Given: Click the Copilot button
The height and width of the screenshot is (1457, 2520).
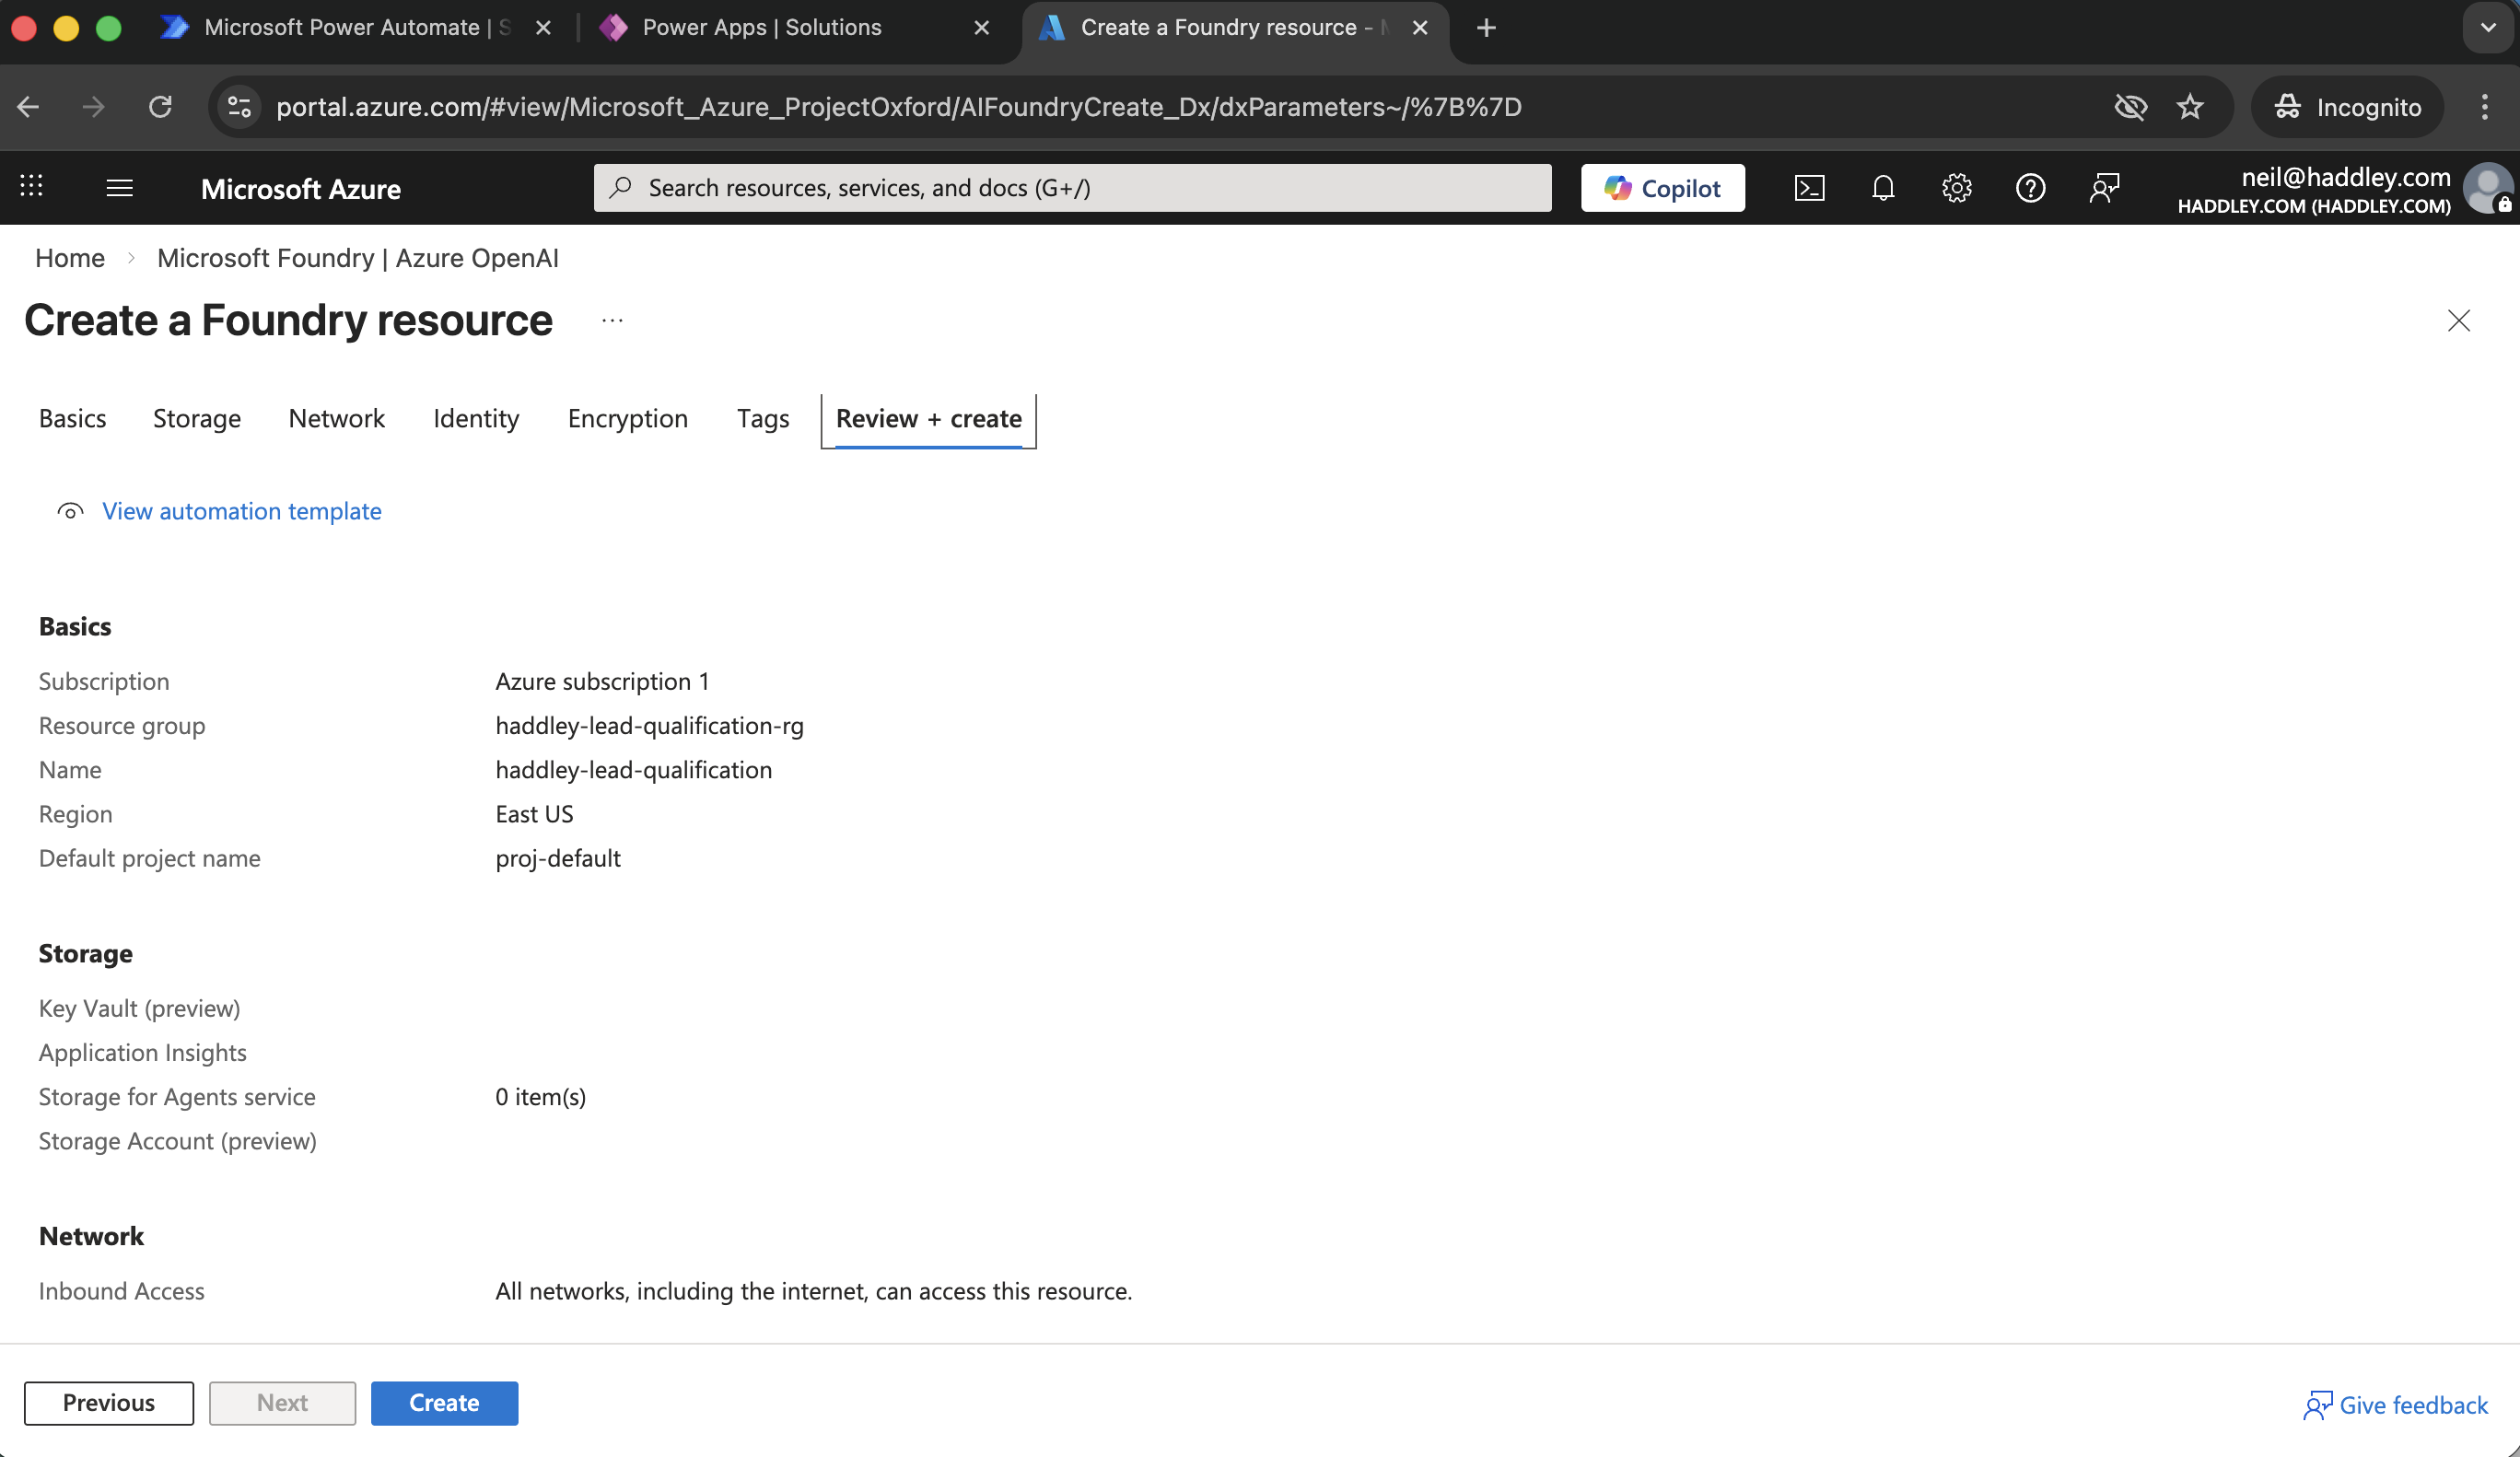Looking at the screenshot, I should pyautogui.click(x=1662, y=188).
